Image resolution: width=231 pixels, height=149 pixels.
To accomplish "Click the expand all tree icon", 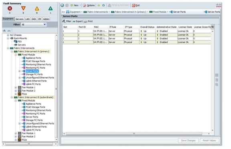I will click(4, 30).
